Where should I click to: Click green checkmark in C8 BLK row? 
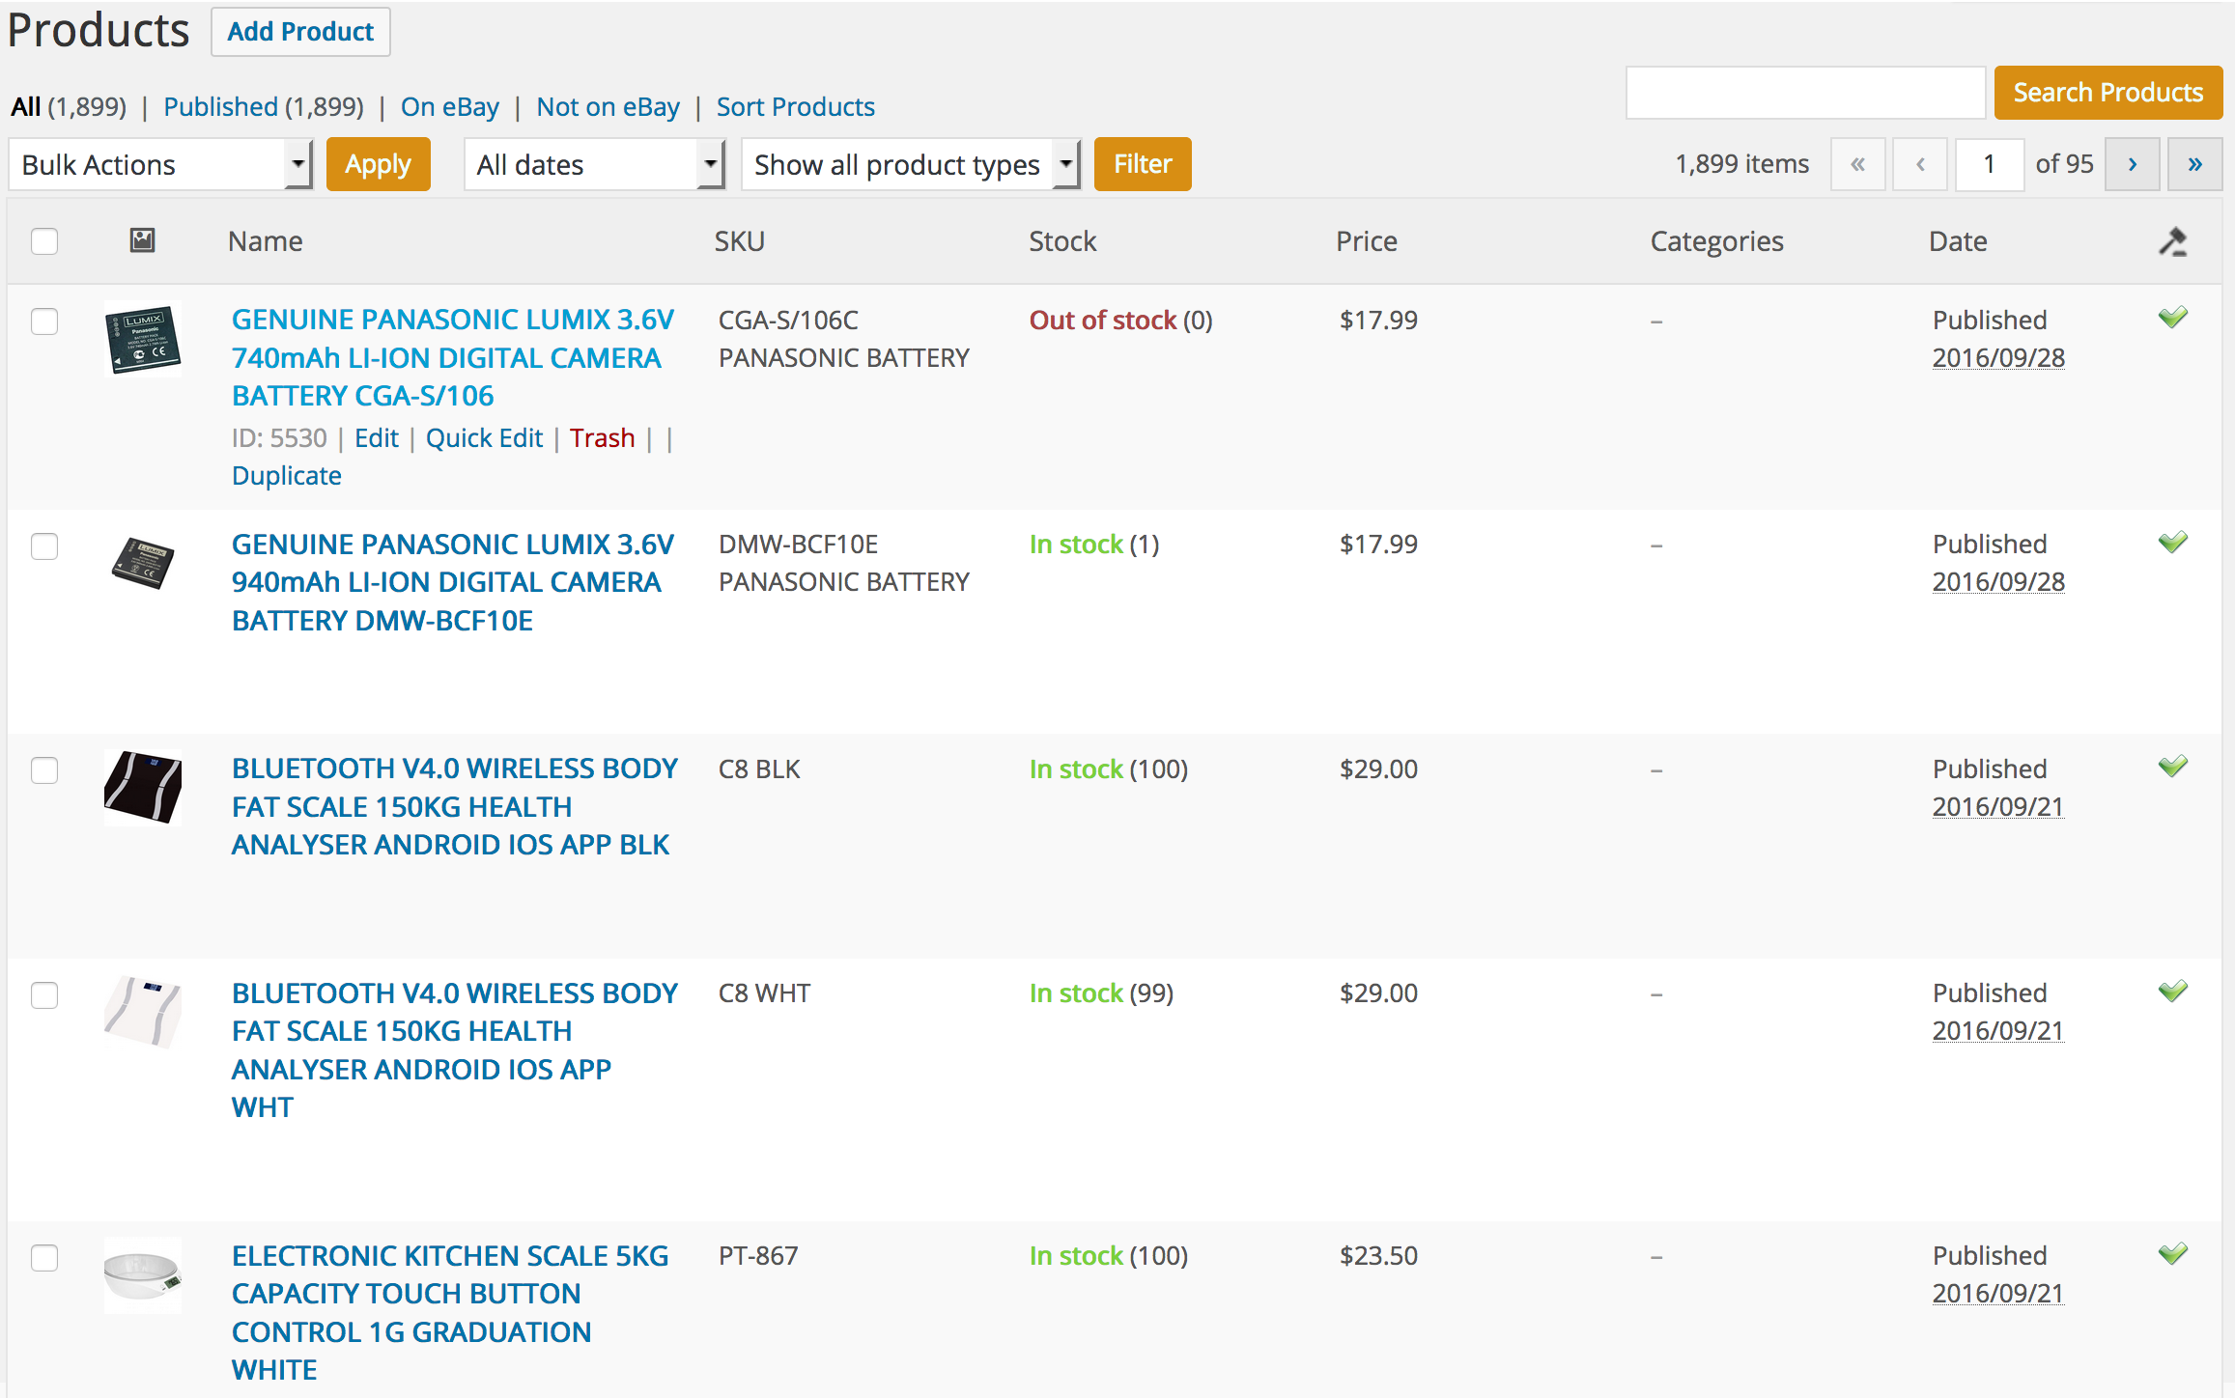coord(2173,767)
